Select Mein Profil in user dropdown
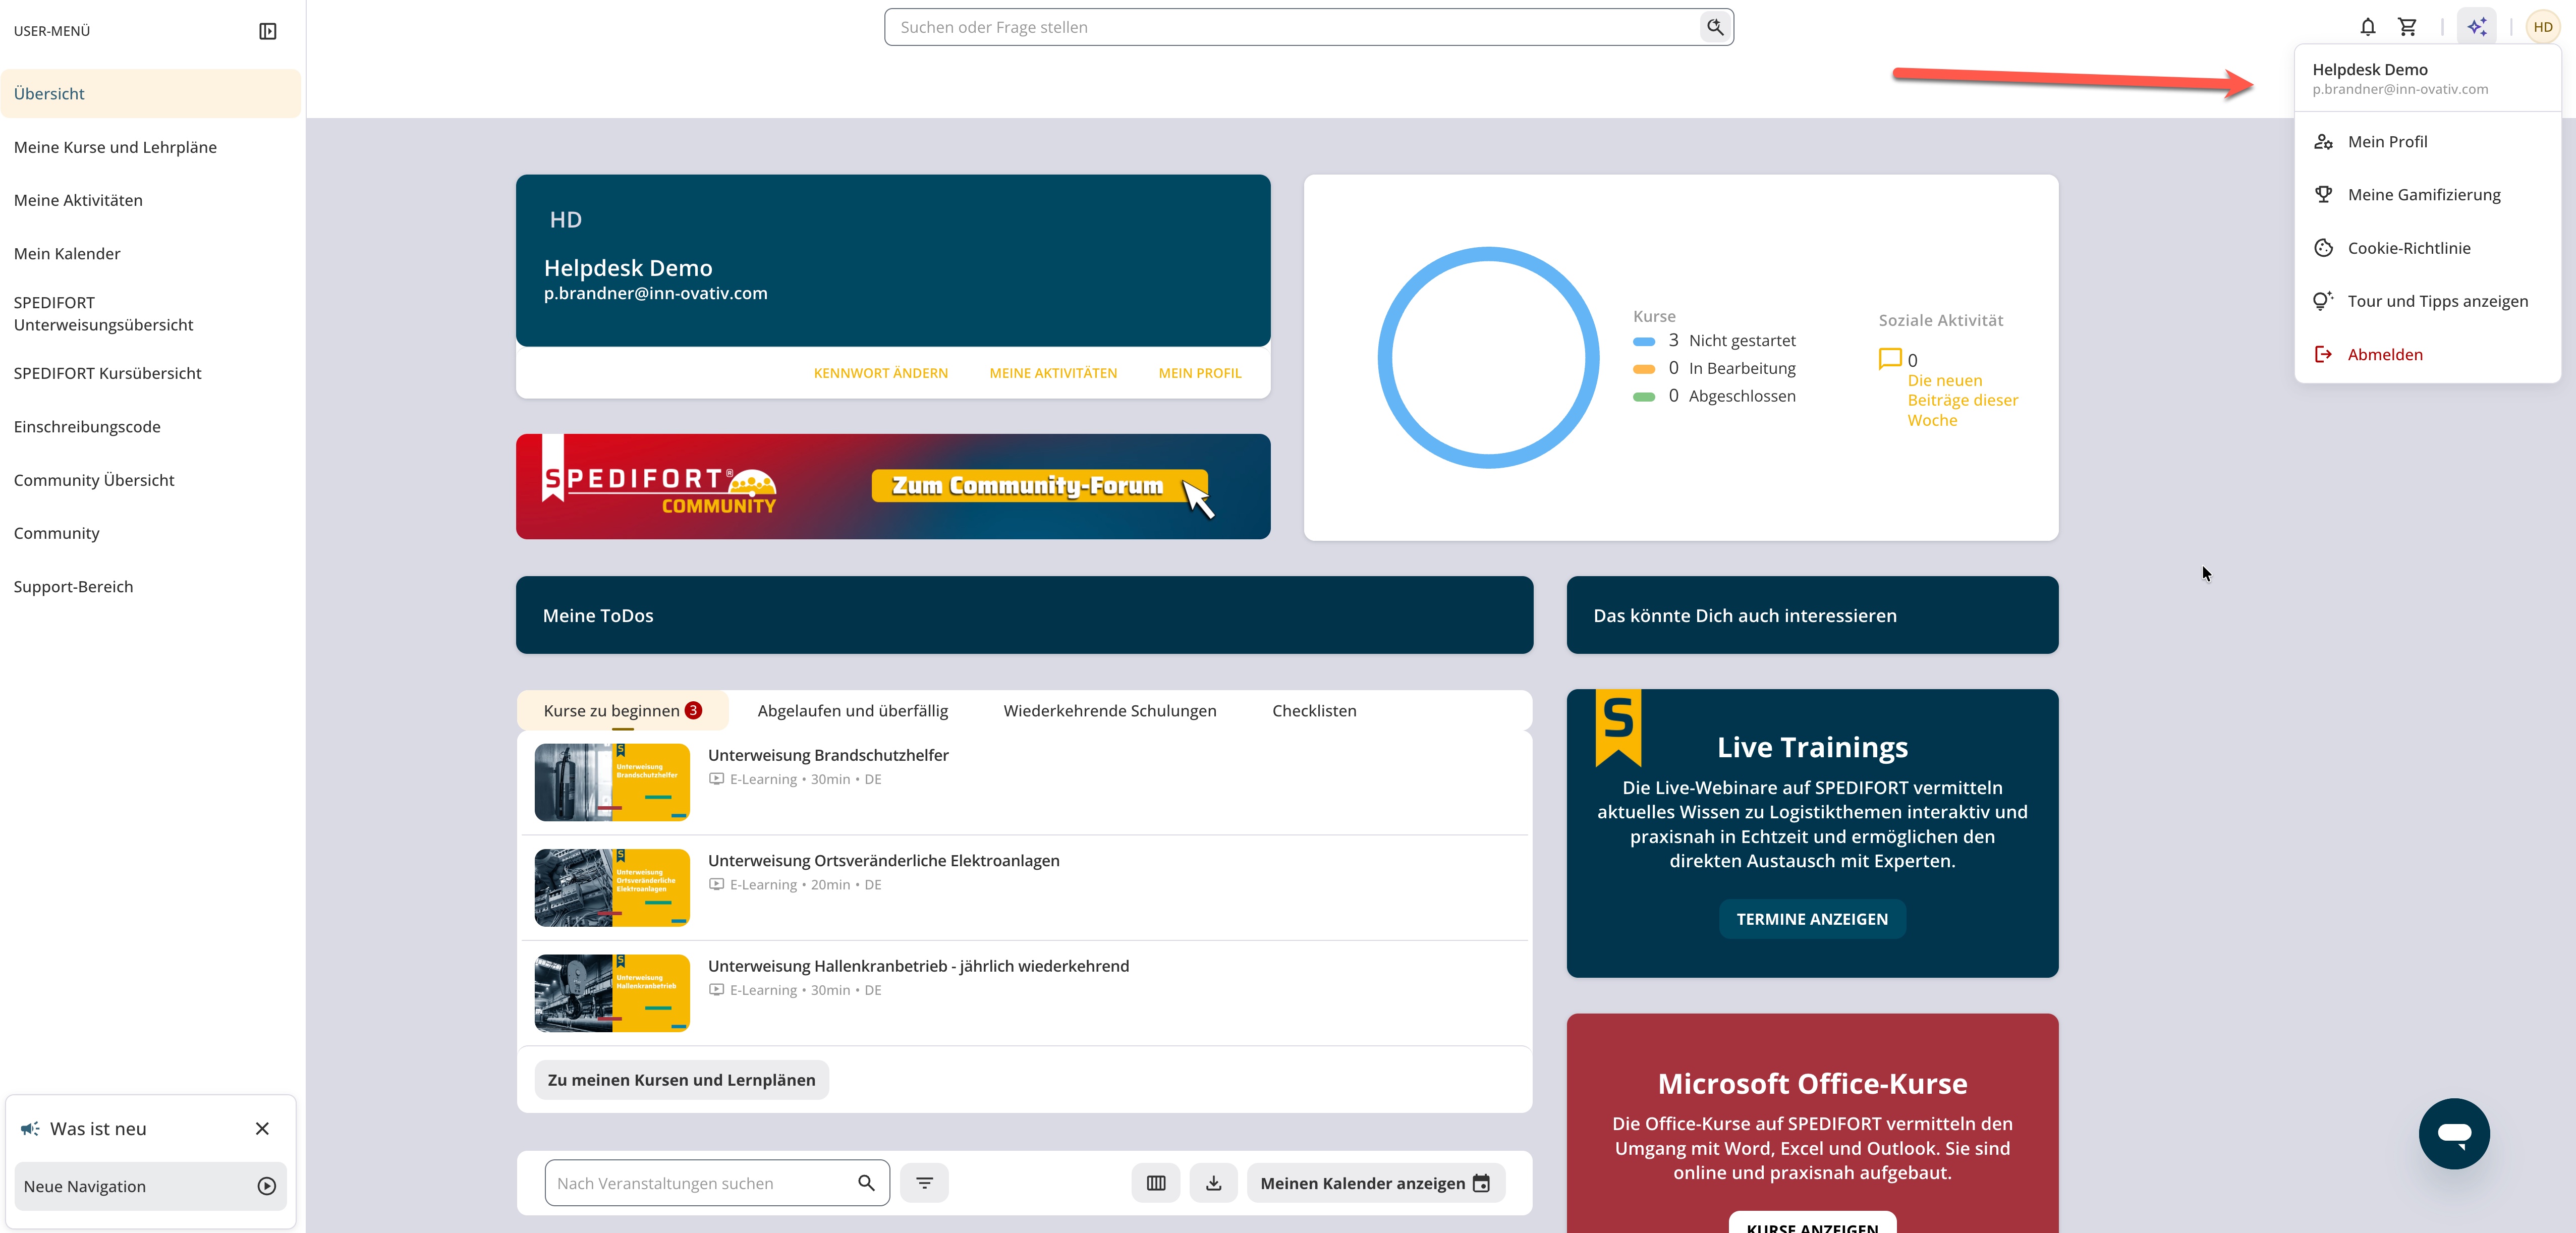2576x1233 pixels. pyautogui.click(x=2427, y=141)
